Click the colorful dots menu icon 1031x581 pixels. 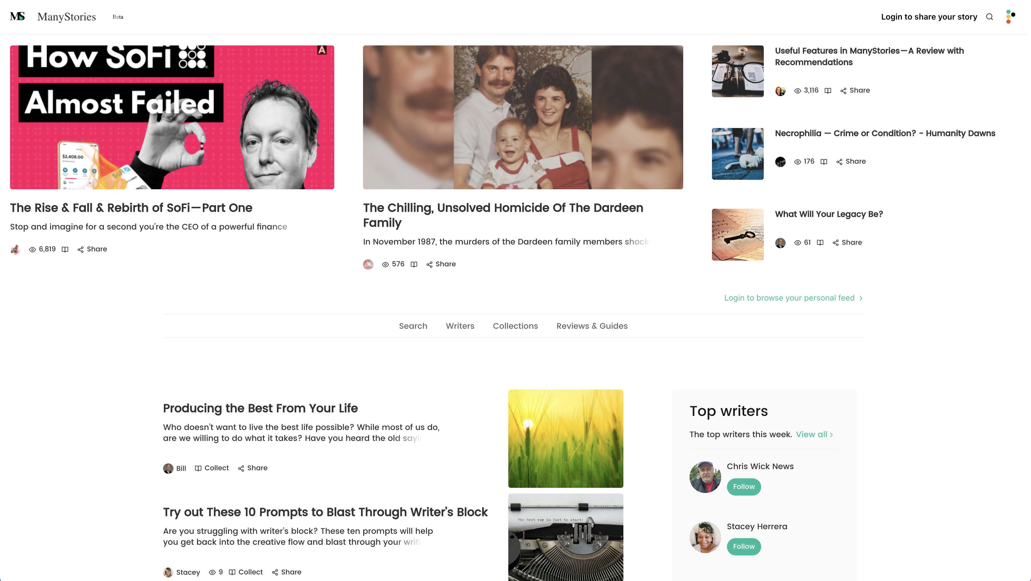point(1010,17)
